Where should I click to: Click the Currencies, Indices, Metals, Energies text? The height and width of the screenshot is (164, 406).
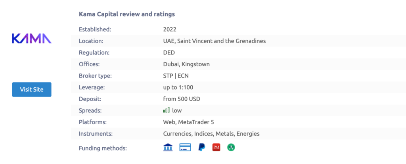tap(211, 134)
